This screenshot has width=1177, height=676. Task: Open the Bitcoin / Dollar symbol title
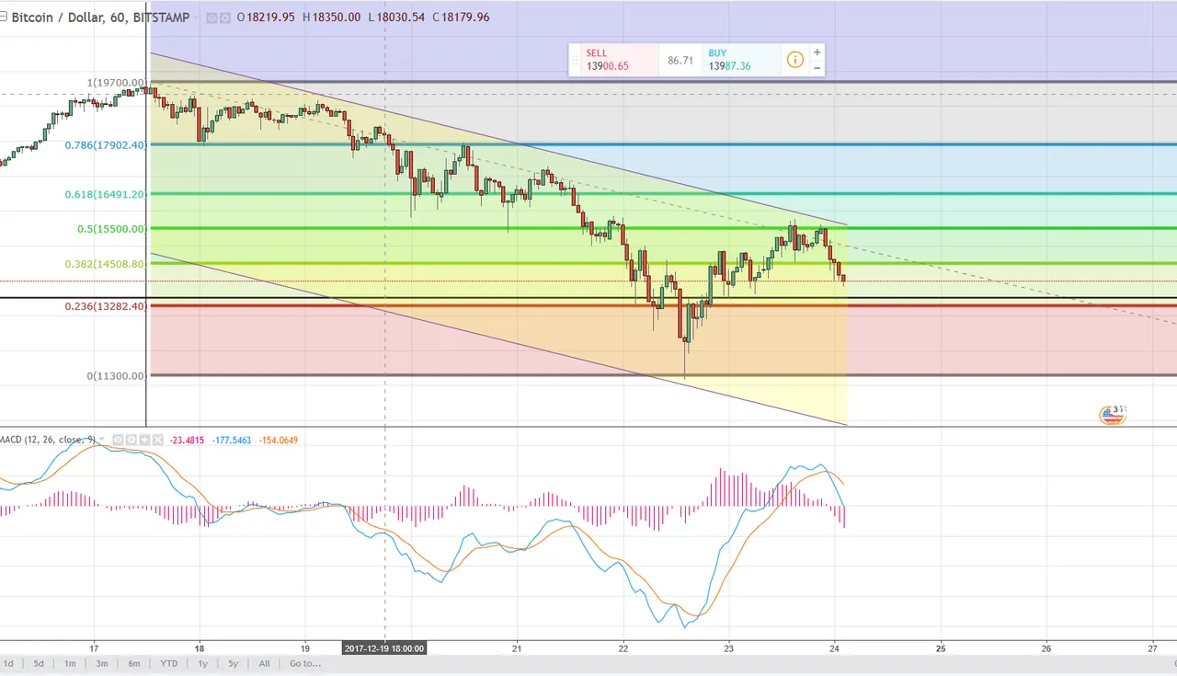(100, 17)
